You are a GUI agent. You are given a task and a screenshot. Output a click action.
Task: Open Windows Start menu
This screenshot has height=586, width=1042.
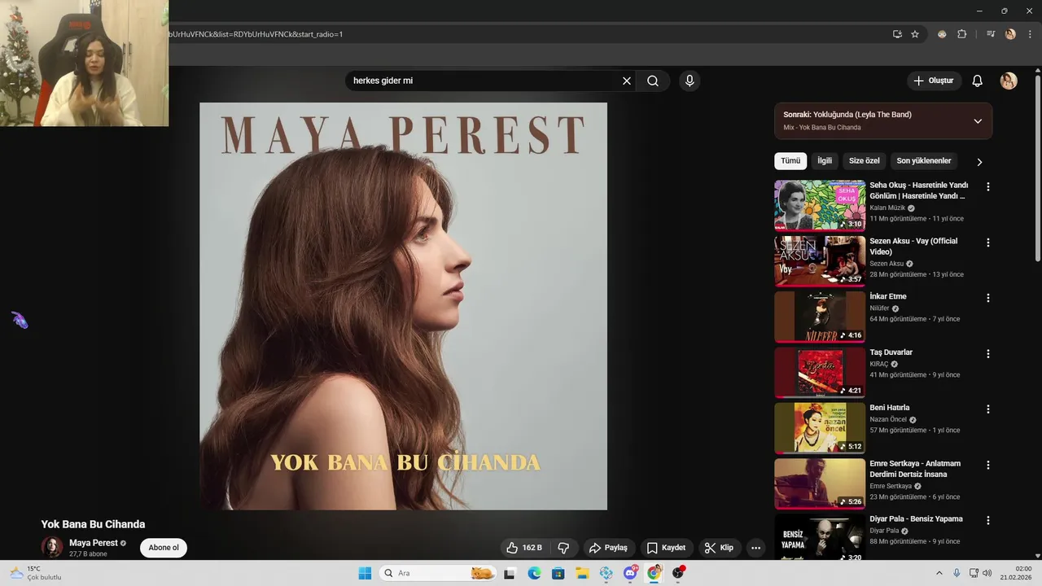365,573
